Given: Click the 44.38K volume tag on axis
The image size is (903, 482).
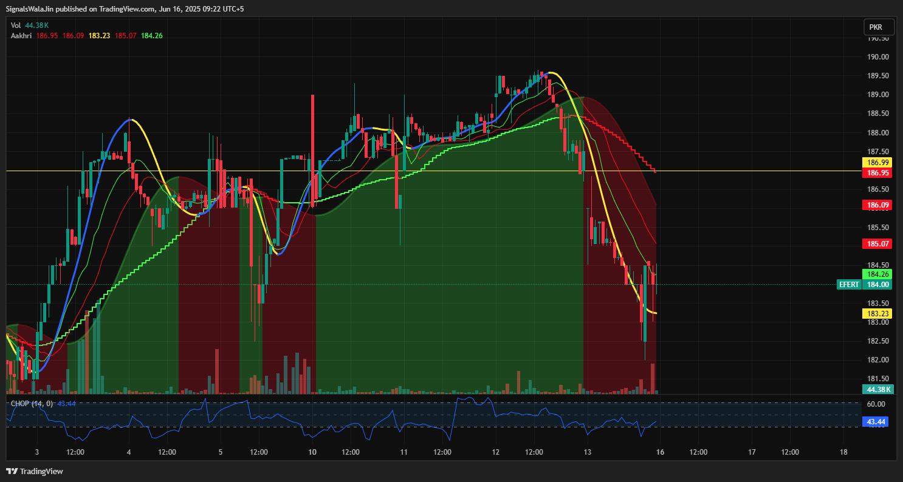Looking at the screenshot, I should tap(879, 389).
